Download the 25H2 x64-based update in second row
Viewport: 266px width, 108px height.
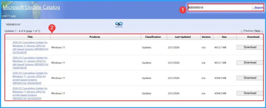click(x=250, y=63)
